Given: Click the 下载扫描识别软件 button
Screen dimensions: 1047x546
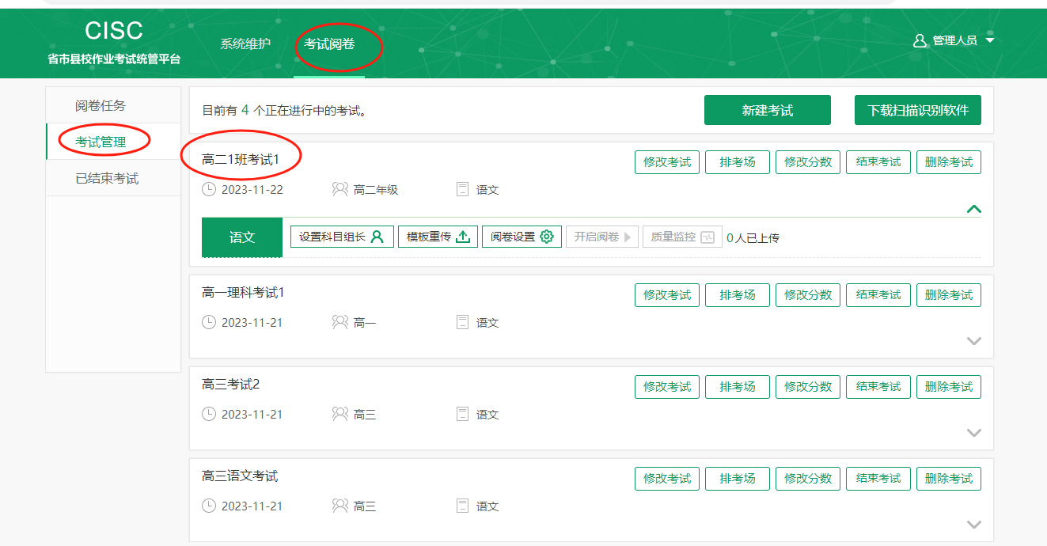Looking at the screenshot, I should (917, 110).
